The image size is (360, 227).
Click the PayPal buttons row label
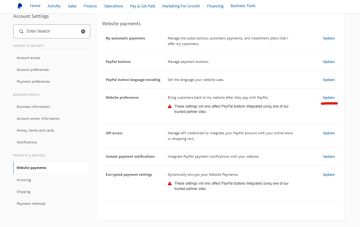click(x=118, y=62)
